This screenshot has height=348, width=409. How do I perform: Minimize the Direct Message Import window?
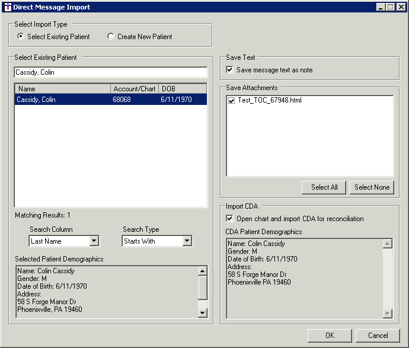point(381,7)
